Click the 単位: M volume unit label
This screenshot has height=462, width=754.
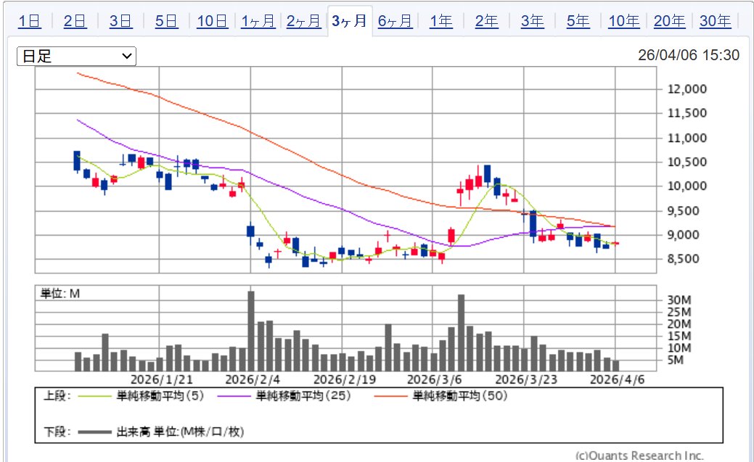60,294
